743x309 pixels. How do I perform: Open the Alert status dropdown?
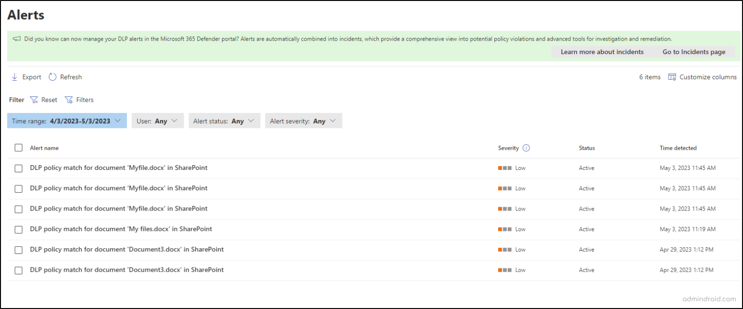[x=224, y=120]
